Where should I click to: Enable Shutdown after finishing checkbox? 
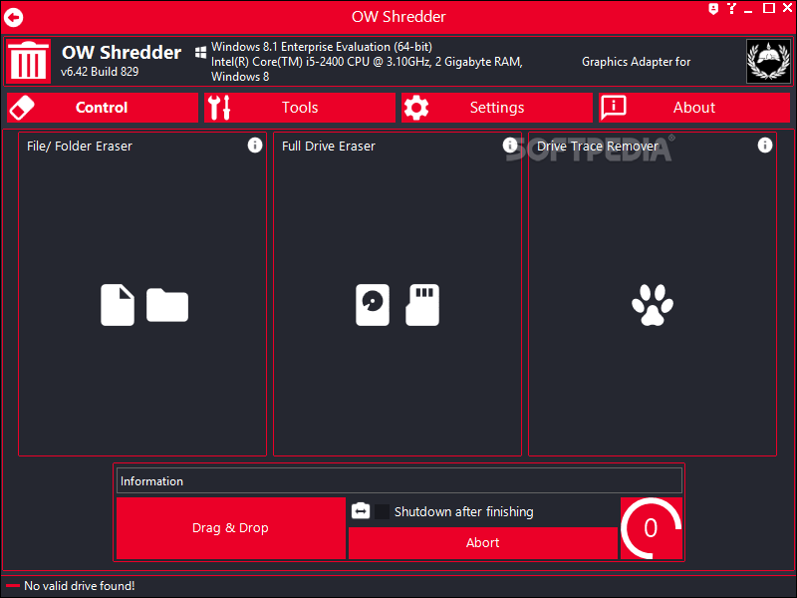(382, 511)
